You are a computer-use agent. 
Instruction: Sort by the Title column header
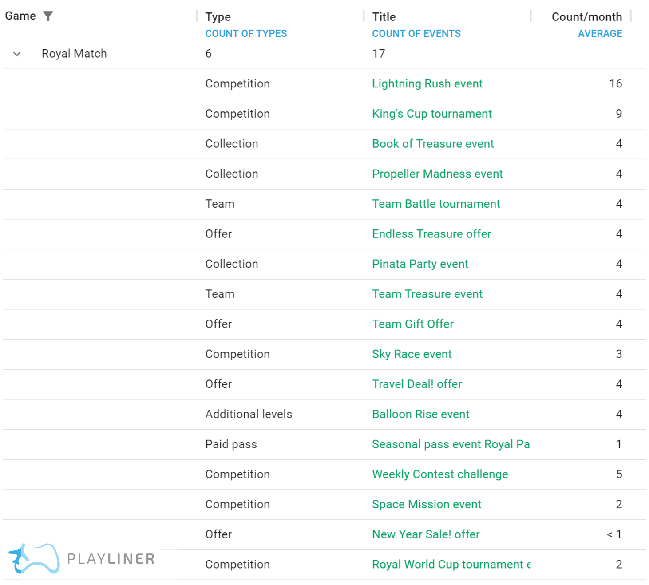[x=384, y=17]
